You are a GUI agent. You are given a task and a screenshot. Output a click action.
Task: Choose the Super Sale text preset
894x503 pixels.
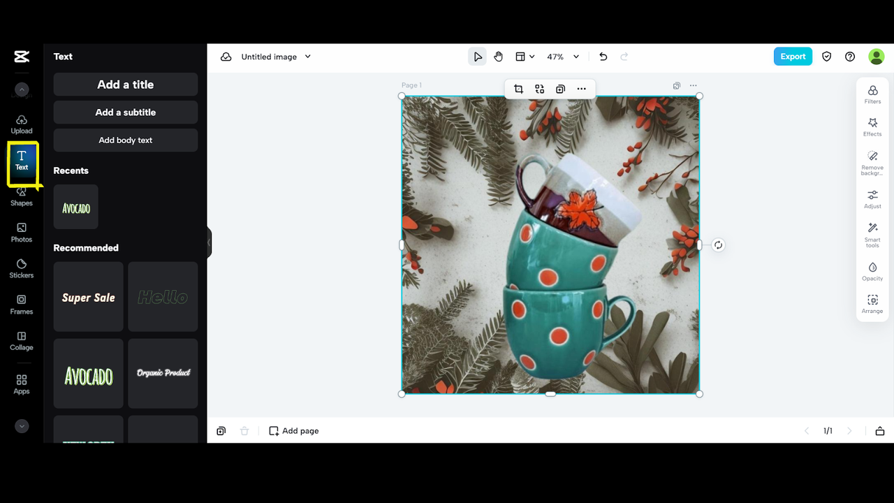(x=89, y=297)
